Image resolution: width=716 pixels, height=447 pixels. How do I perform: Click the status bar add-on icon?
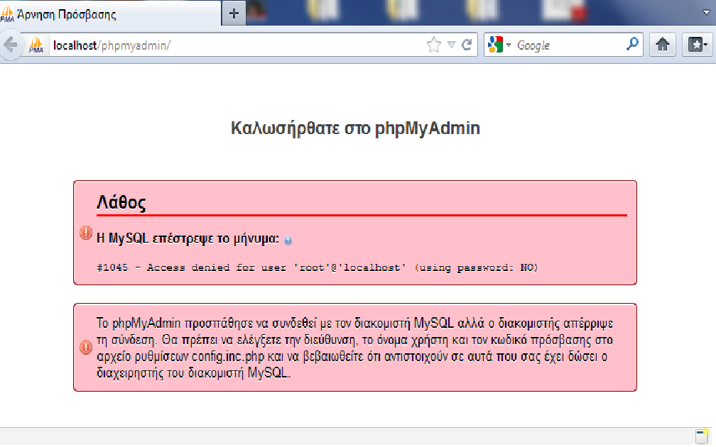[x=702, y=436]
